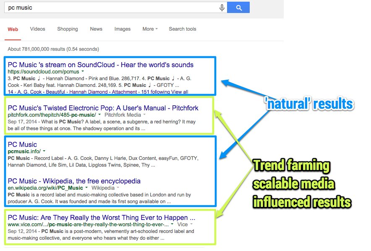371x251 pixels.
Task: Expand arrow next to pcmusic.info/ URL
Action: coord(44,151)
